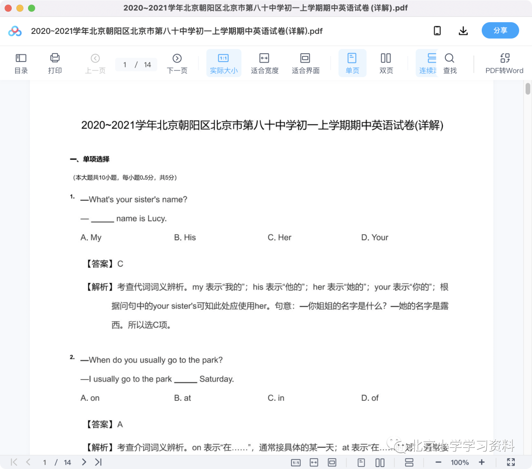Click the mobile phone icon in header
Image resolution: width=532 pixels, height=469 pixels.
[x=437, y=31]
